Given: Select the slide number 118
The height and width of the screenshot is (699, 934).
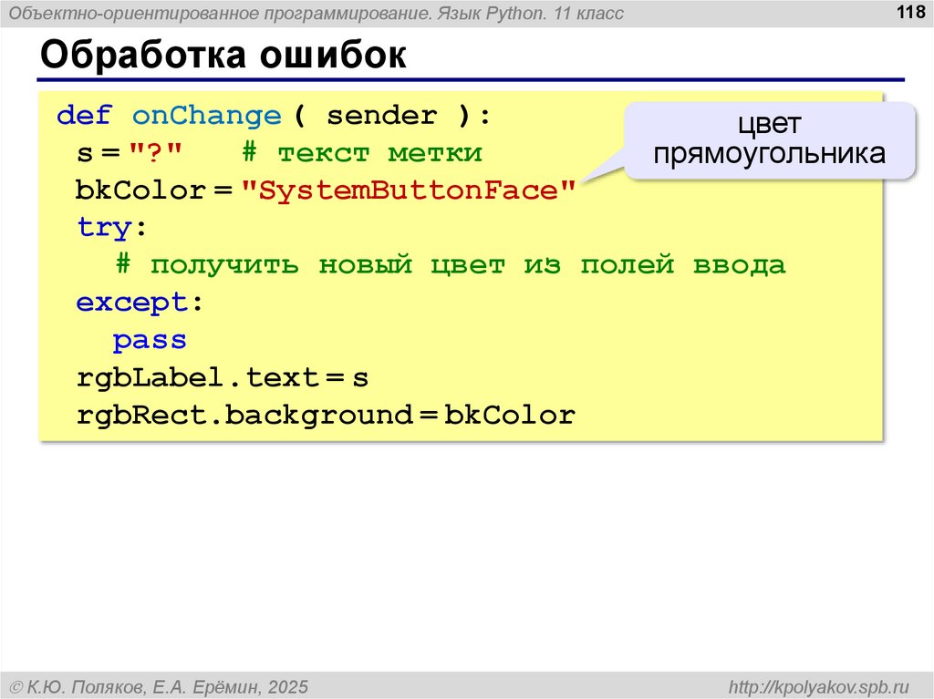Looking at the screenshot, I should pos(910,12).
